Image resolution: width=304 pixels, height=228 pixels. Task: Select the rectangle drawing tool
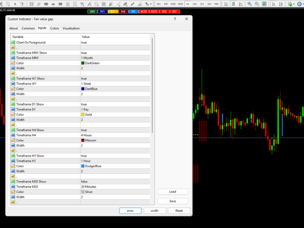point(60,4)
